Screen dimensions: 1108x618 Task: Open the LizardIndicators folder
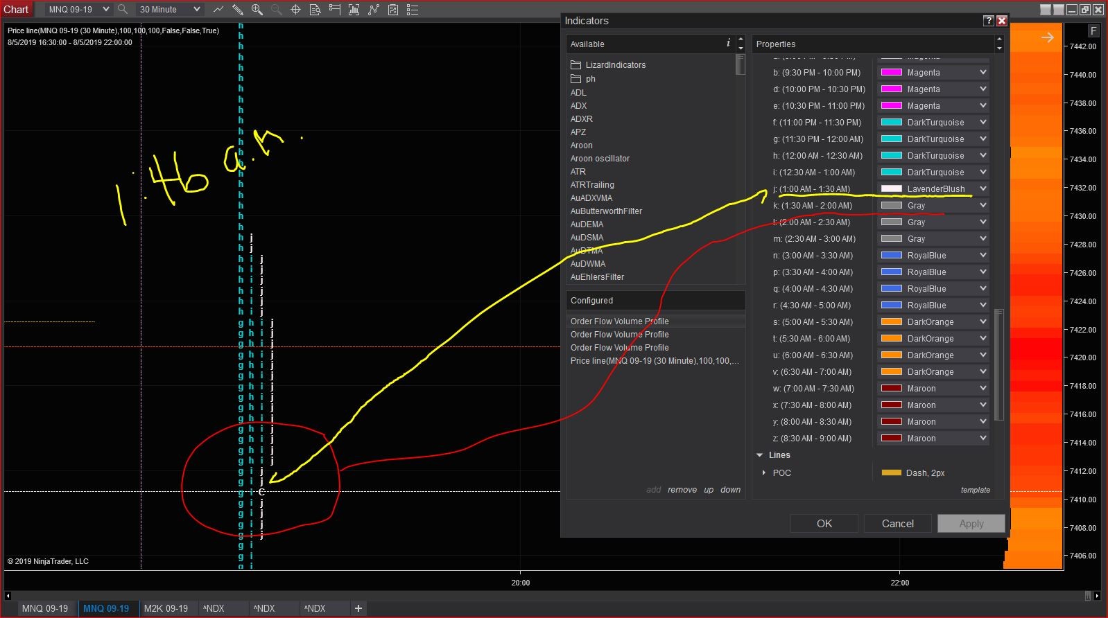608,65
